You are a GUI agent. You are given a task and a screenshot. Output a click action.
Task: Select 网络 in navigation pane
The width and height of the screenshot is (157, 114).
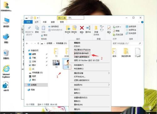click(x=31, y=90)
